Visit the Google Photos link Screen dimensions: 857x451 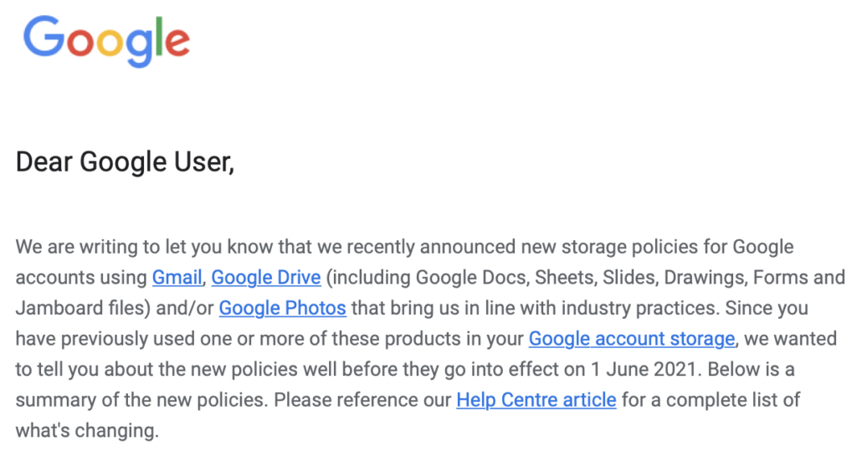[283, 308]
